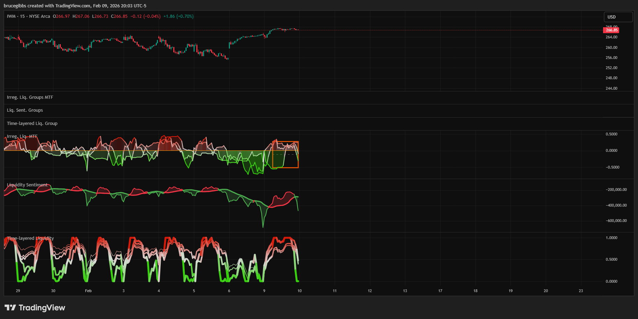Click the TradingView wordmark text
The height and width of the screenshot is (319, 638).
(42, 307)
